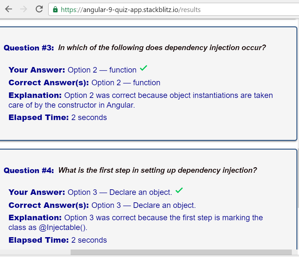
Task: Click the green checkmark beside 'Declare an object.'
Action: (179, 191)
